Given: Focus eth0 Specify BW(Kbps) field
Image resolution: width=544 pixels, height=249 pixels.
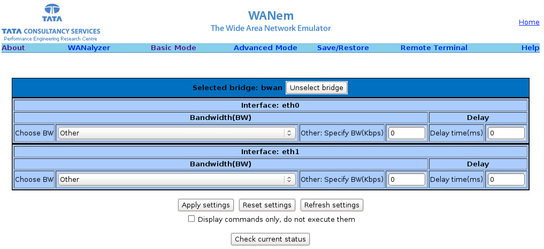Looking at the screenshot, I should tap(407, 133).
